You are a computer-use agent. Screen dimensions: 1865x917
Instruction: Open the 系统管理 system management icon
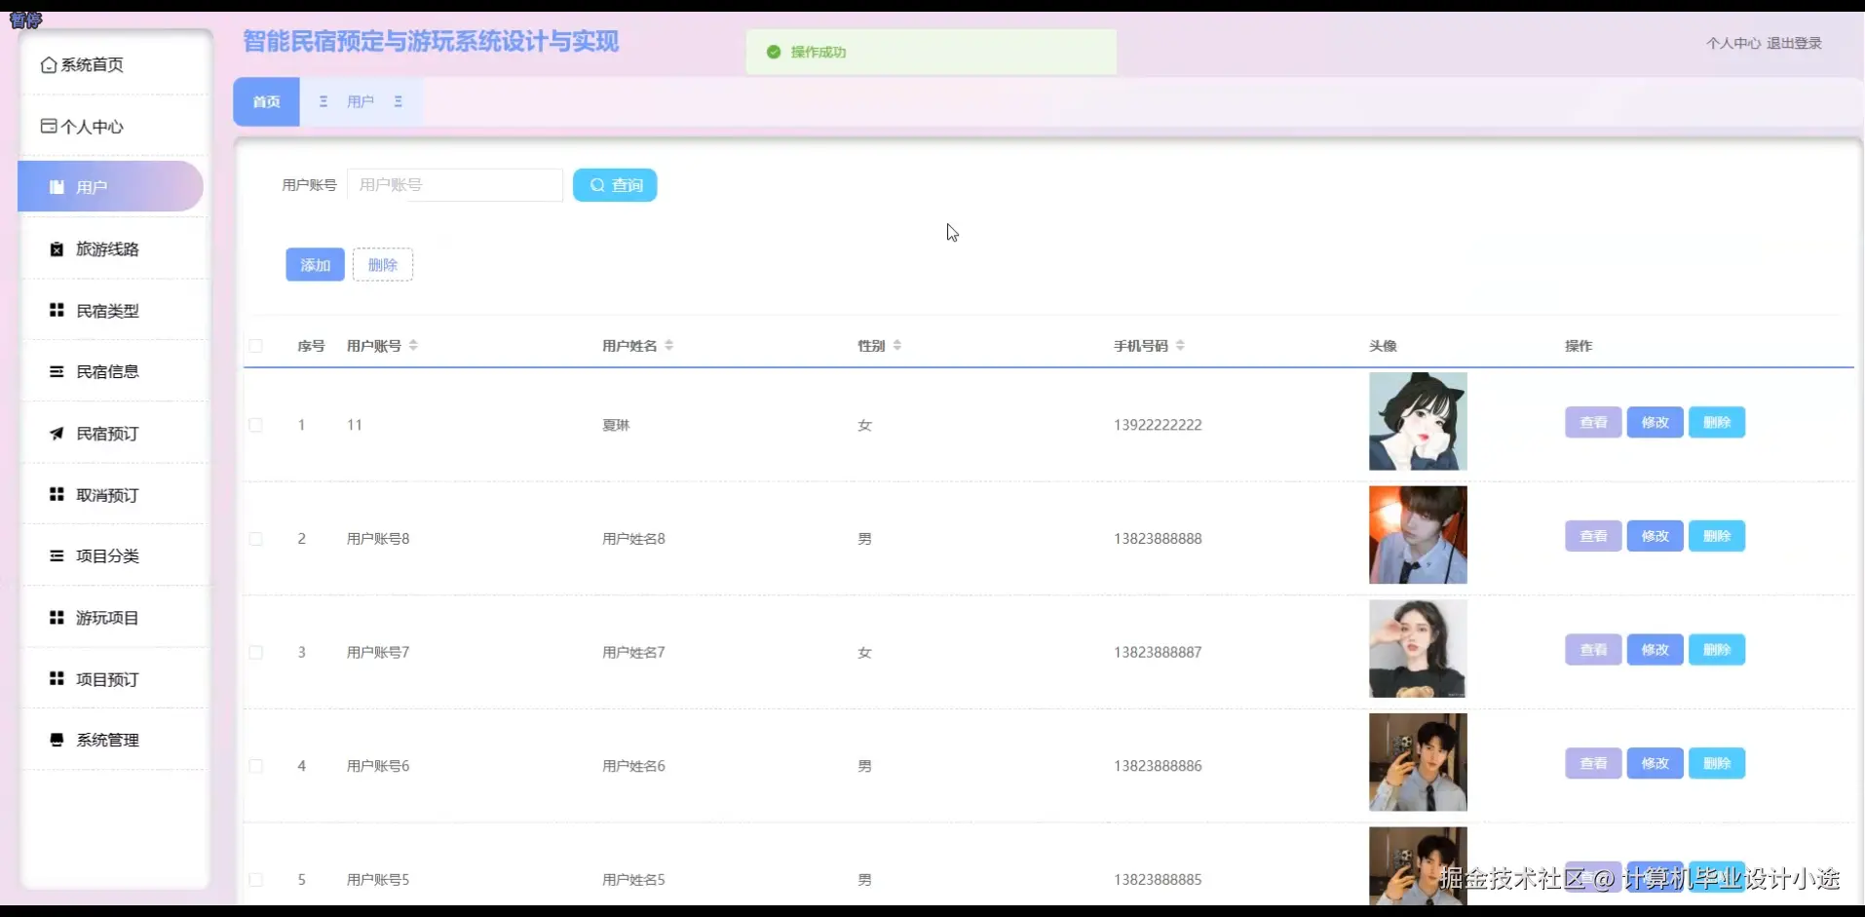tap(56, 740)
